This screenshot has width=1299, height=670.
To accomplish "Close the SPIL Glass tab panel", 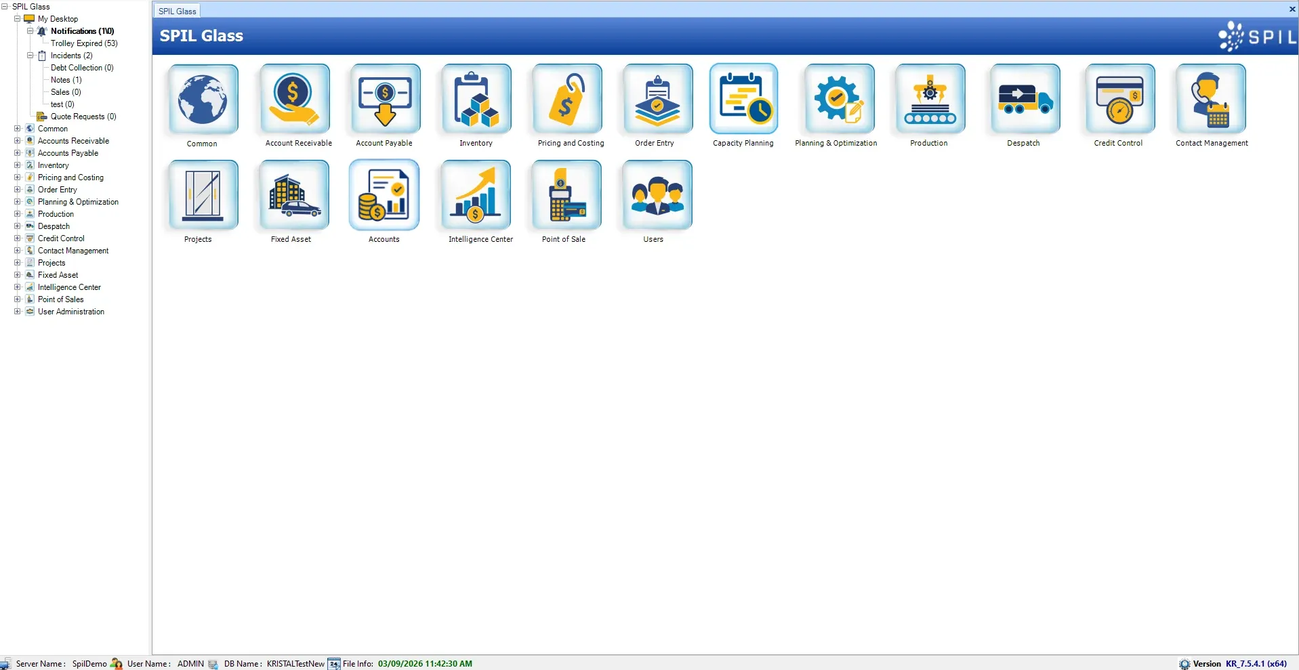I will click(x=1292, y=9).
